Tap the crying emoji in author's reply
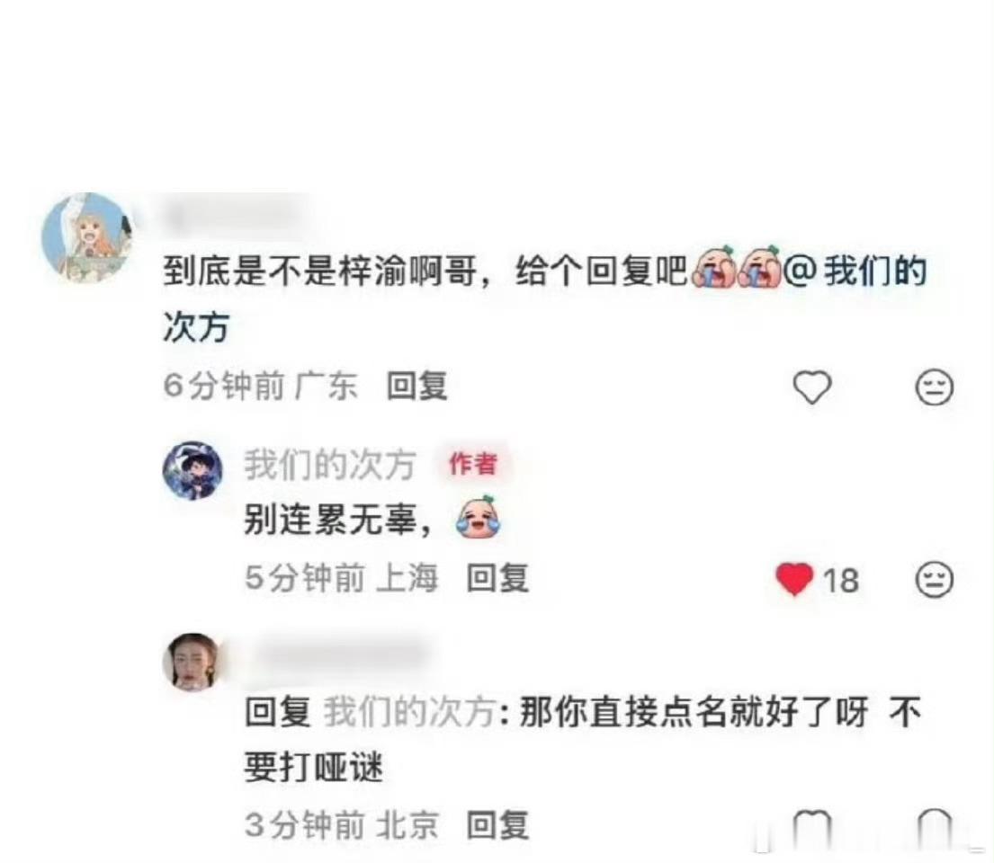 click(478, 518)
